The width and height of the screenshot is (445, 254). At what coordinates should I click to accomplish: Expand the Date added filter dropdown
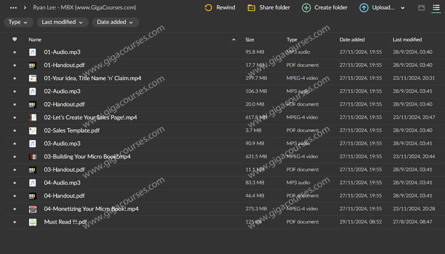pos(115,22)
